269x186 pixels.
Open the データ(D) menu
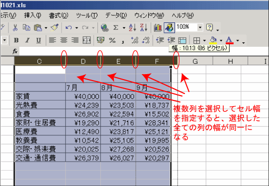point(116,15)
